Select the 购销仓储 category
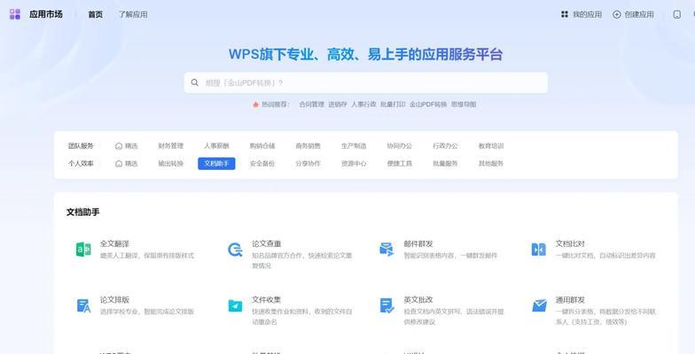Screen dimensions: 695x354 (x=262, y=146)
